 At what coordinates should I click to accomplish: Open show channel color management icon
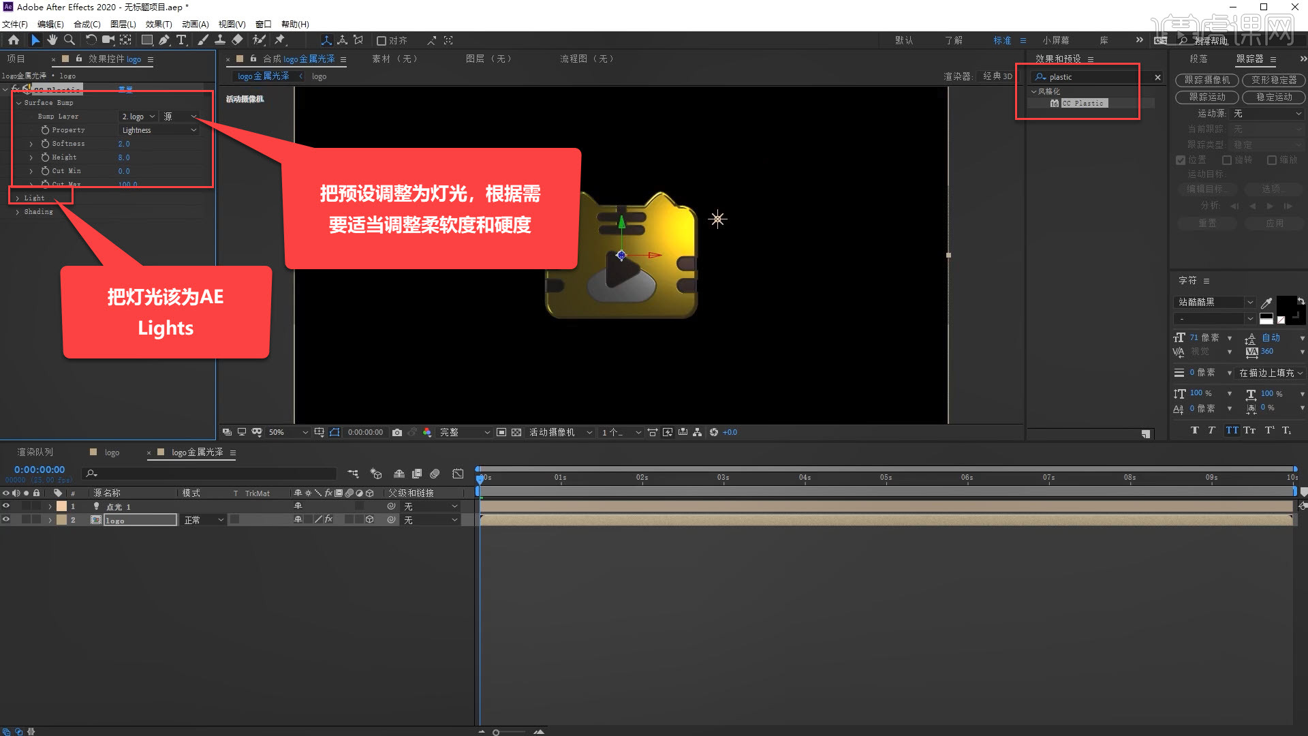click(x=427, y=432)
